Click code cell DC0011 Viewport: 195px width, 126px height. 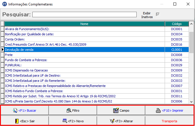[x=177, y=96]
